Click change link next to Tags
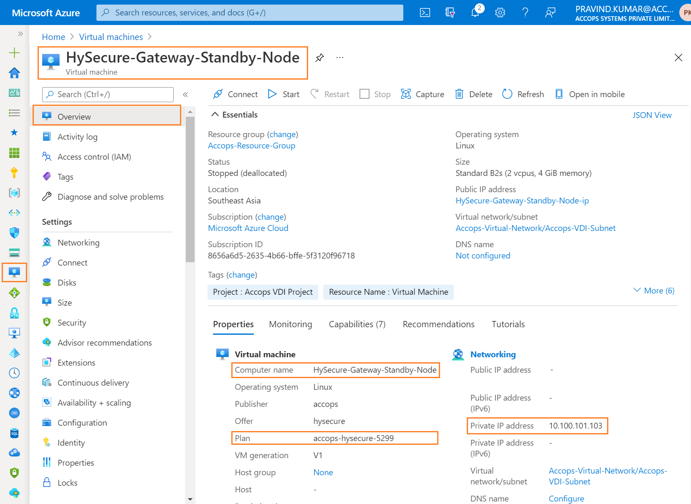The width and height of the screenshot is (691, 504). pyautogui.click(x=242, y=275)
